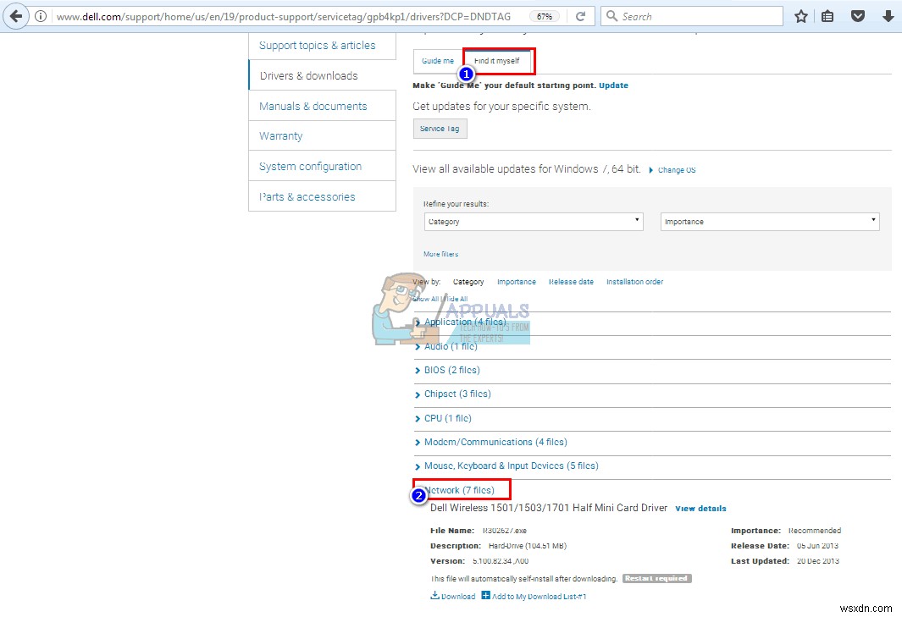Screen dimensions: 902x617
Task: Click the Hard-Drive (104.51 MB) description
Action: pos(528,546)
